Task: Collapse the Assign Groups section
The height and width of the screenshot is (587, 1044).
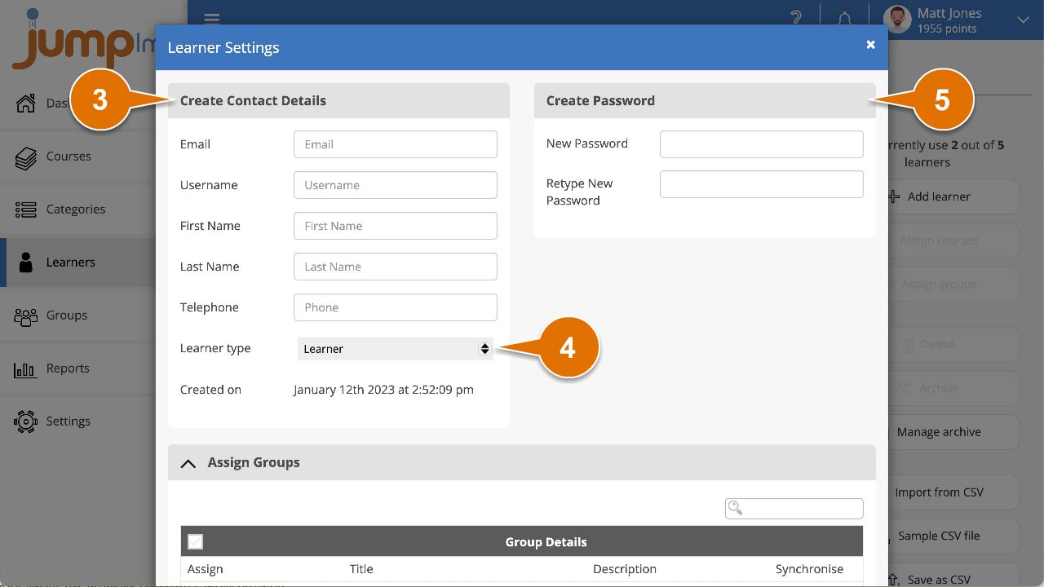Action: click(188, 462)
